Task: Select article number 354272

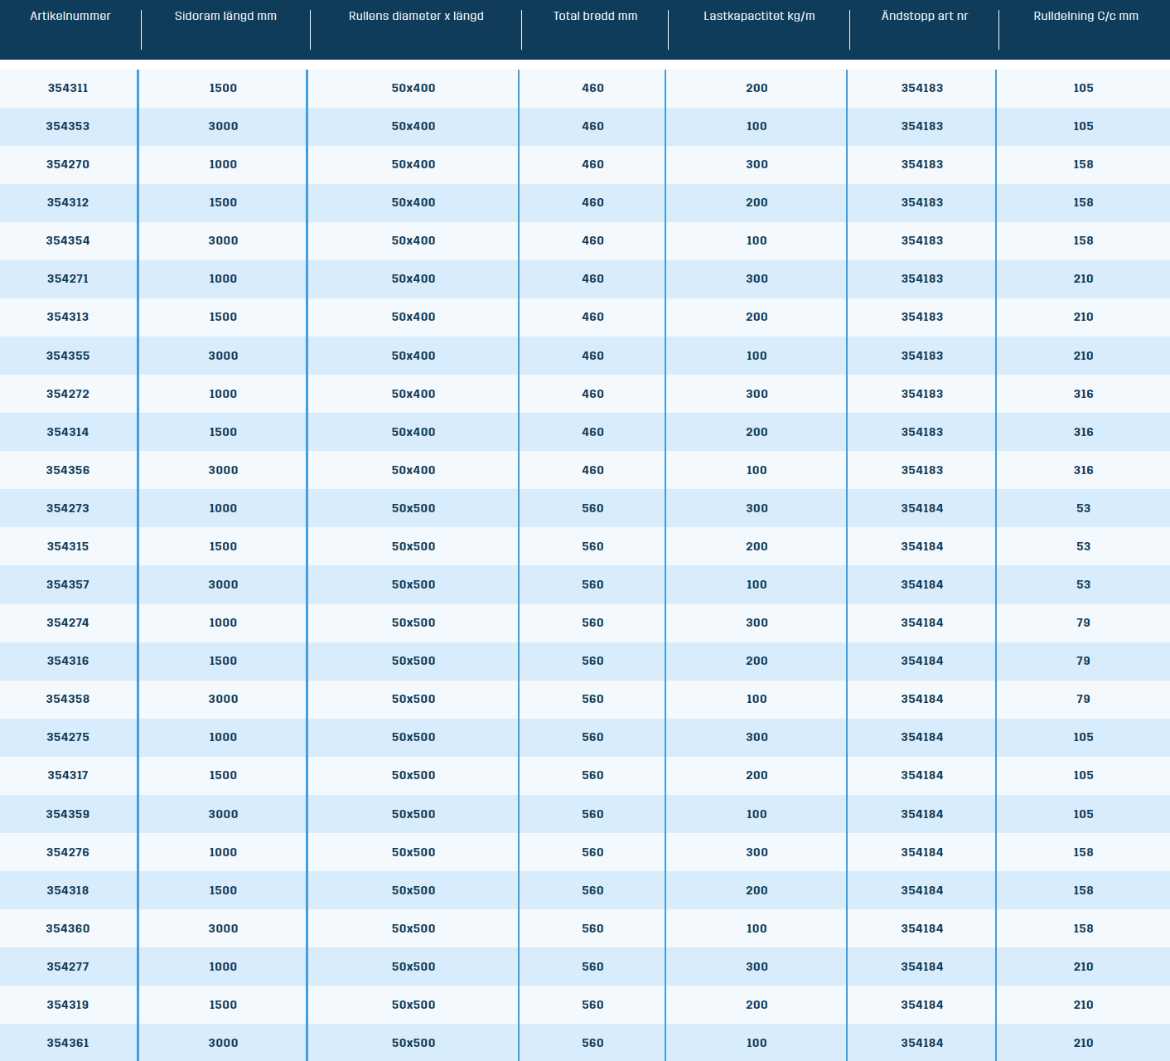Action: pos(68,394)
